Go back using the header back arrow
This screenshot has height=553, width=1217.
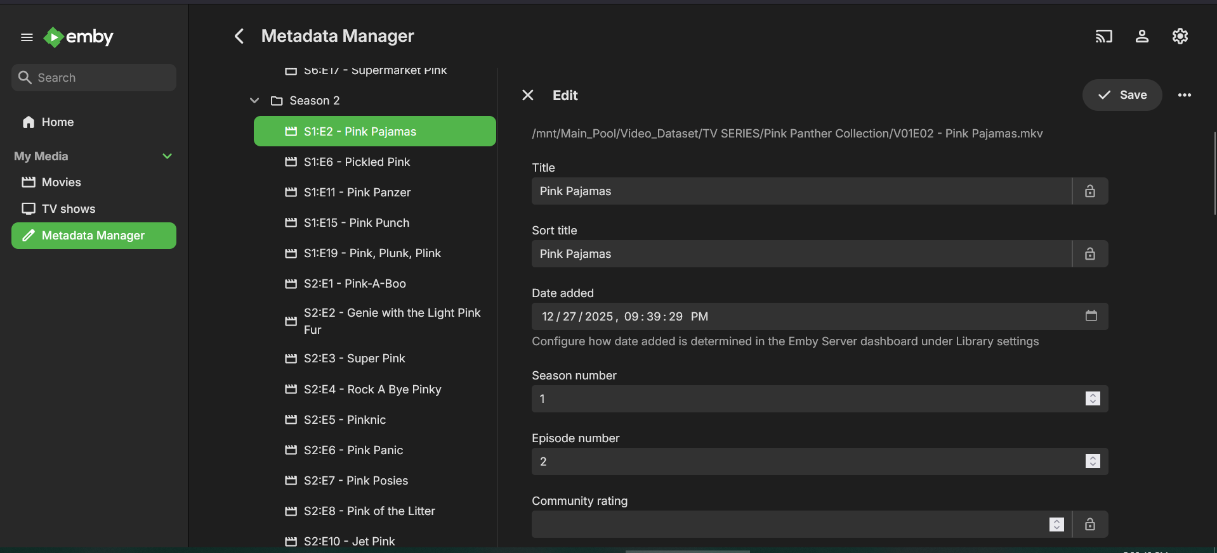(x=239, y=37)
